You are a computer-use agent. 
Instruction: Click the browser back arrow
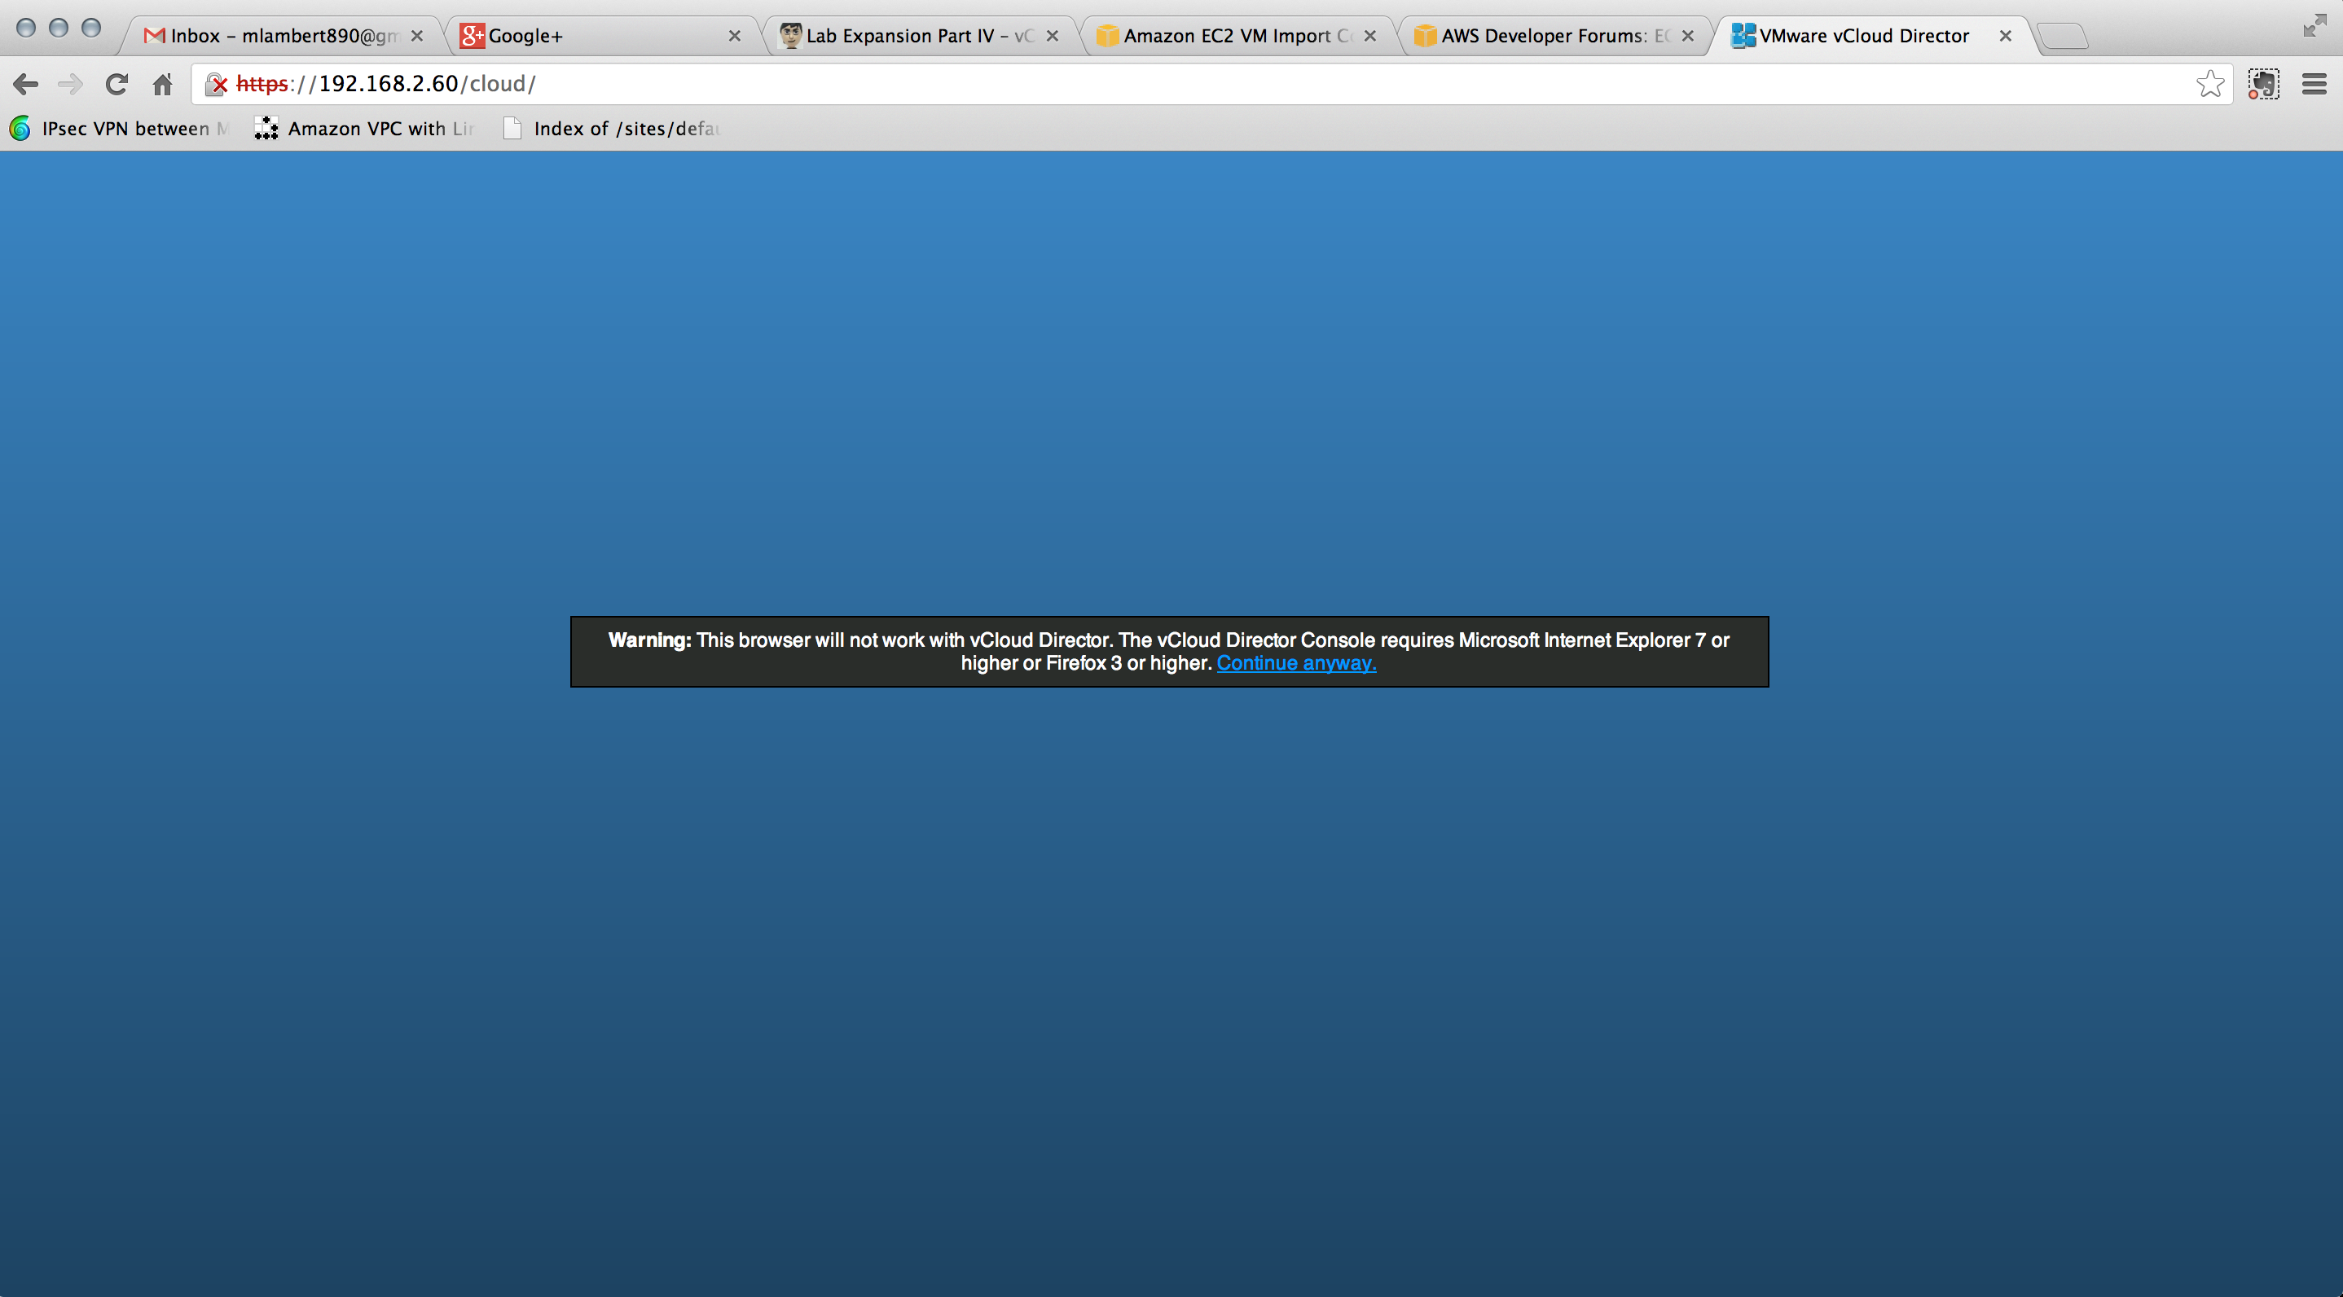[x=25, y=84]
